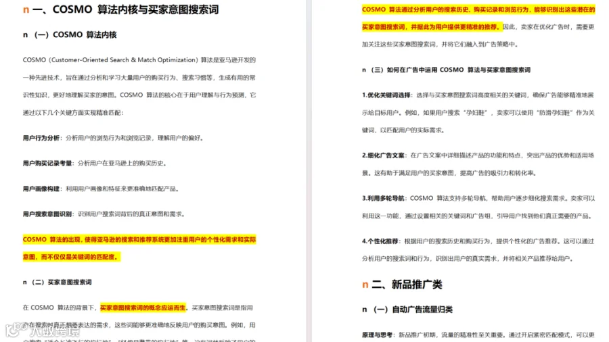The width and height of the screenshot is (609, 342).
Task: Click the bold label 用户画像构建
Action: coord(41,189)
